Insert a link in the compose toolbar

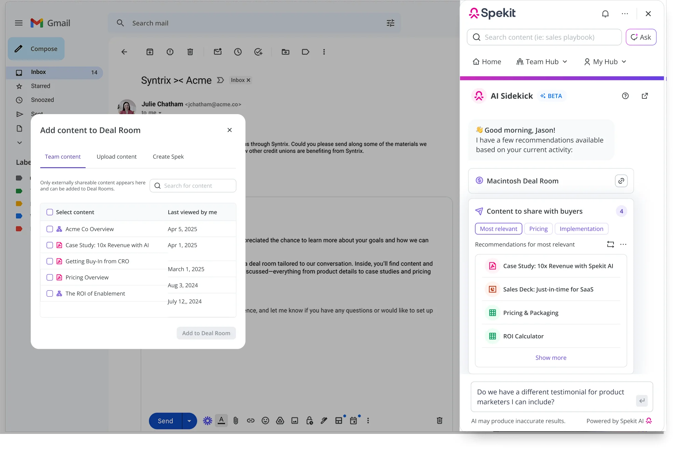[251, 421]
